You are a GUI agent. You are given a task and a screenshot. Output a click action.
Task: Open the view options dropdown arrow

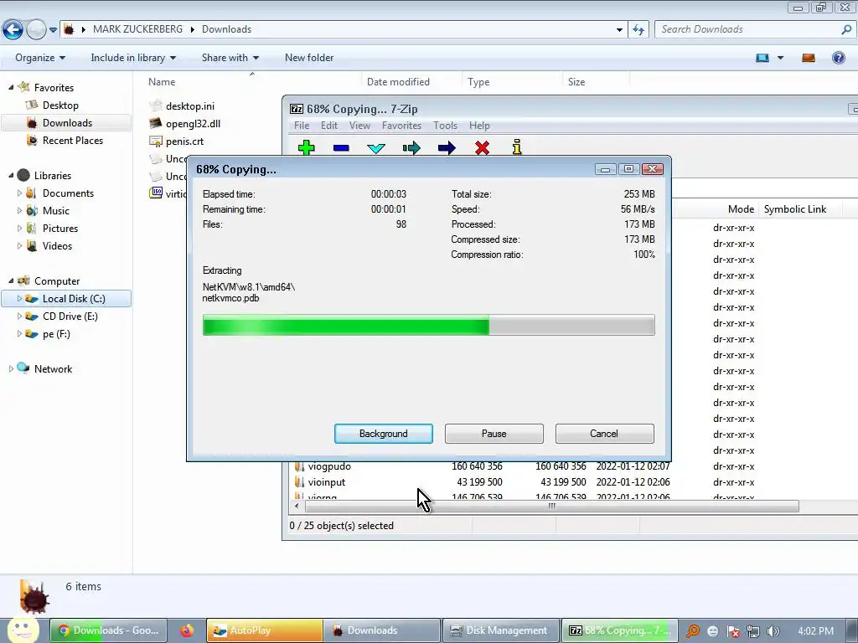780,58
